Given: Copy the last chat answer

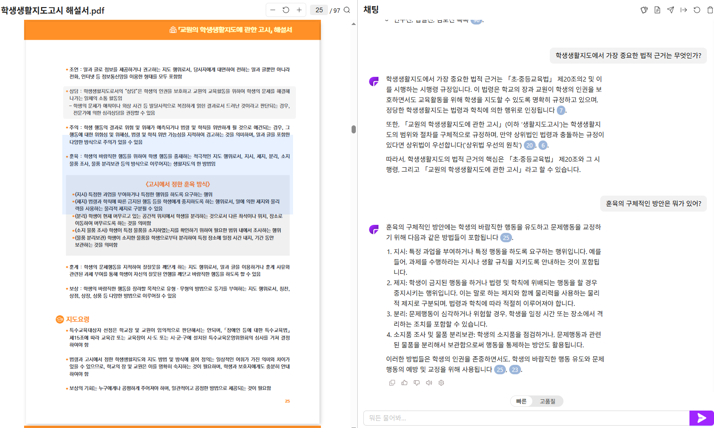Looking at the screenshot, I should pos(392,383).
